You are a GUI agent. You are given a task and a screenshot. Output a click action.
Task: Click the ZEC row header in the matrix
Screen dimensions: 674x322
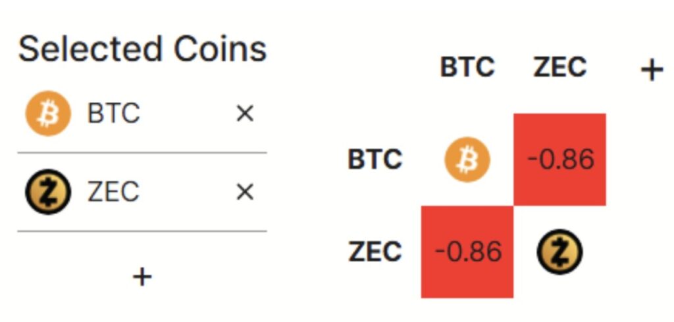point(375,252)
